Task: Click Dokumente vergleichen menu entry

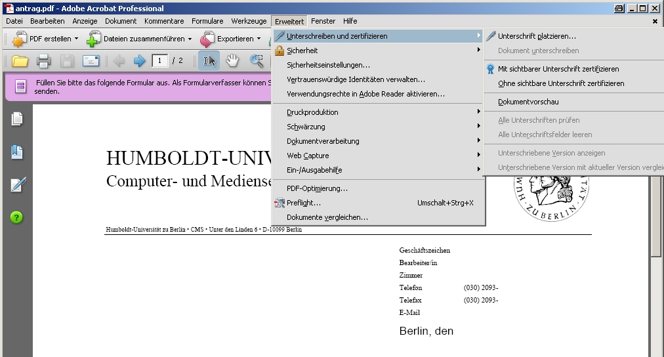Action: click(327, 217)
